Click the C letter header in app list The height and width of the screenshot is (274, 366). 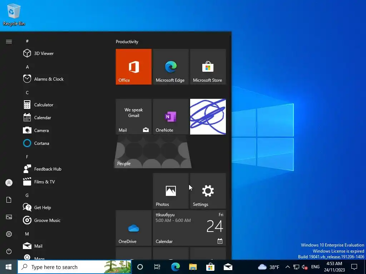(27, 92)
